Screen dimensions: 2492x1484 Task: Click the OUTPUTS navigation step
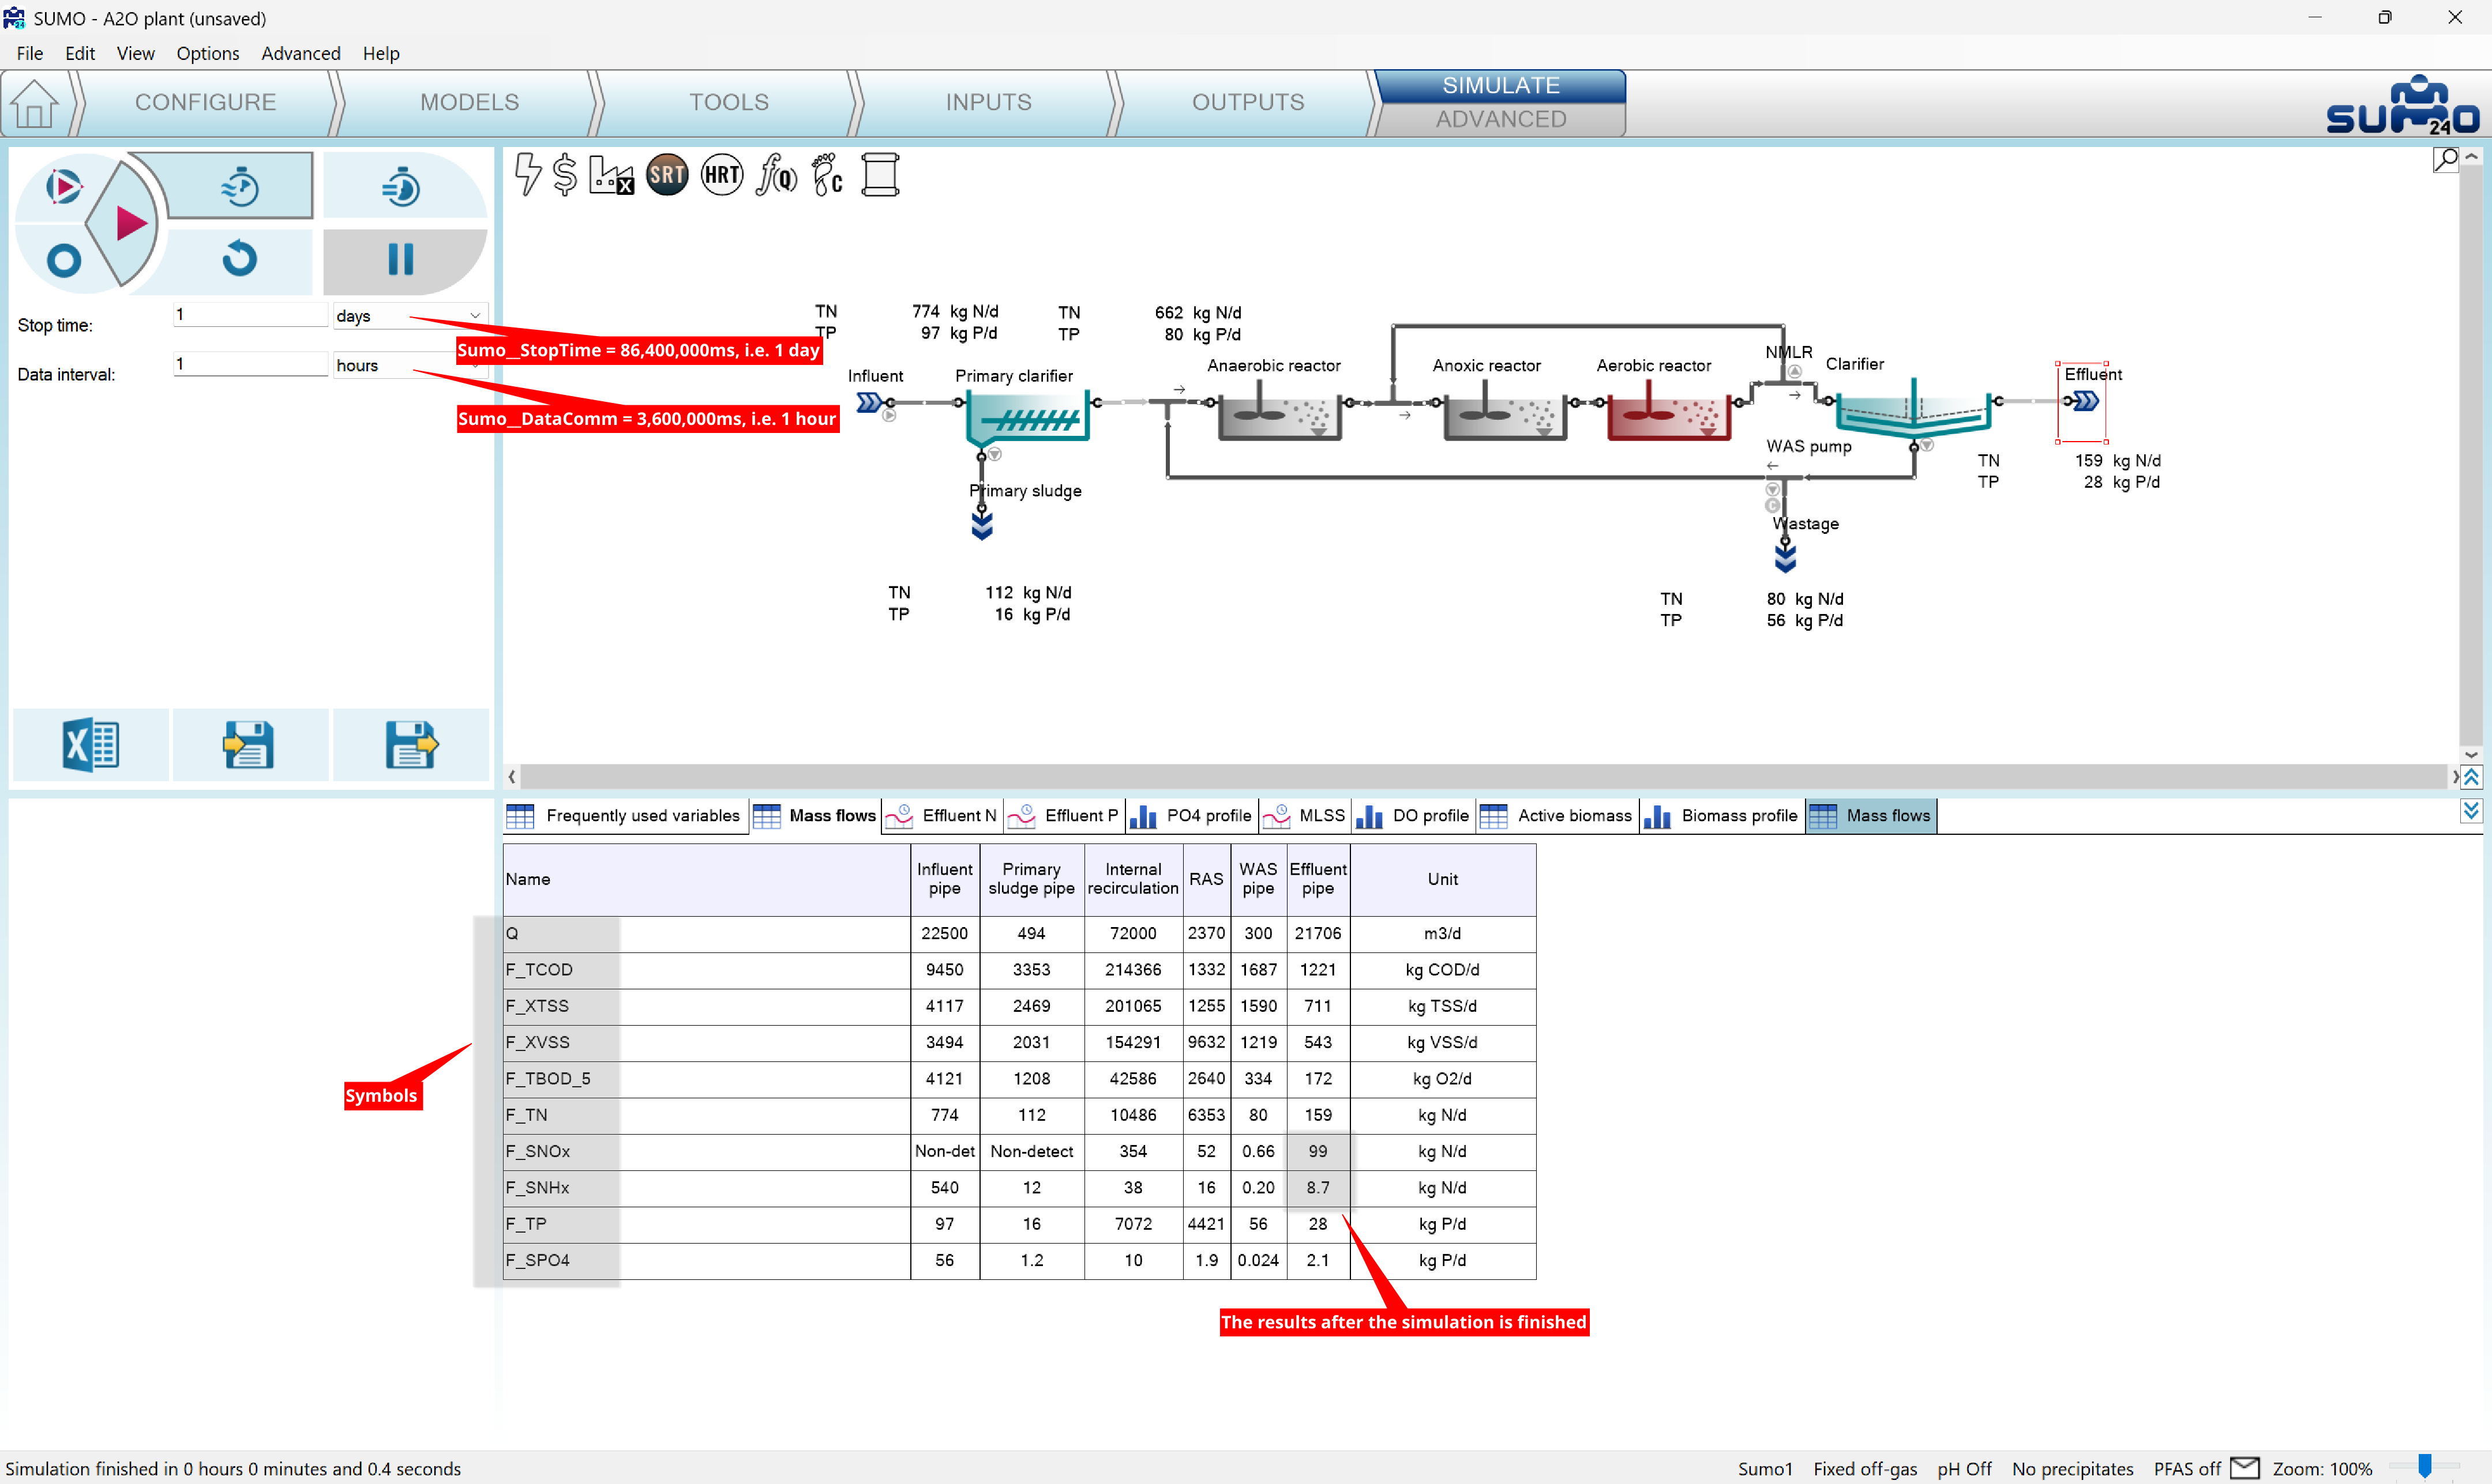tap(1247, 102)
